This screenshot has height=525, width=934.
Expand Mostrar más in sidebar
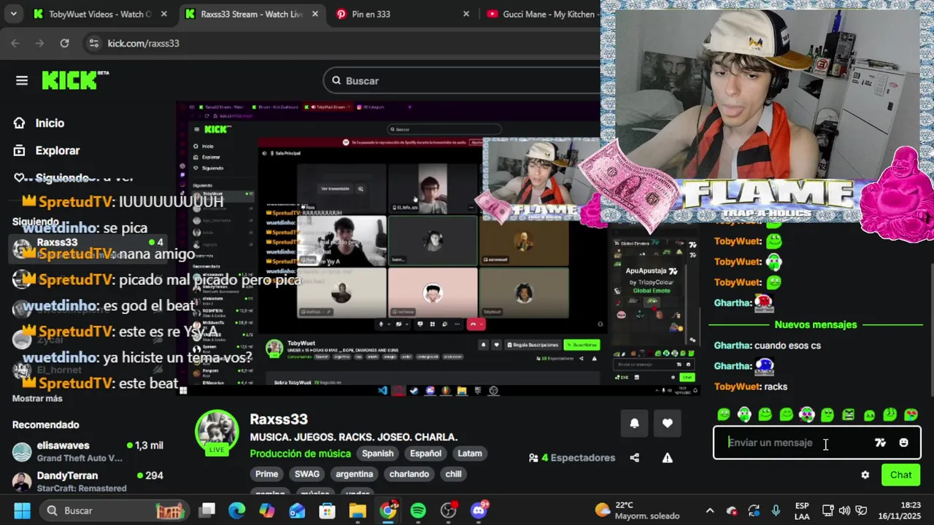click(x=37, y=398)
